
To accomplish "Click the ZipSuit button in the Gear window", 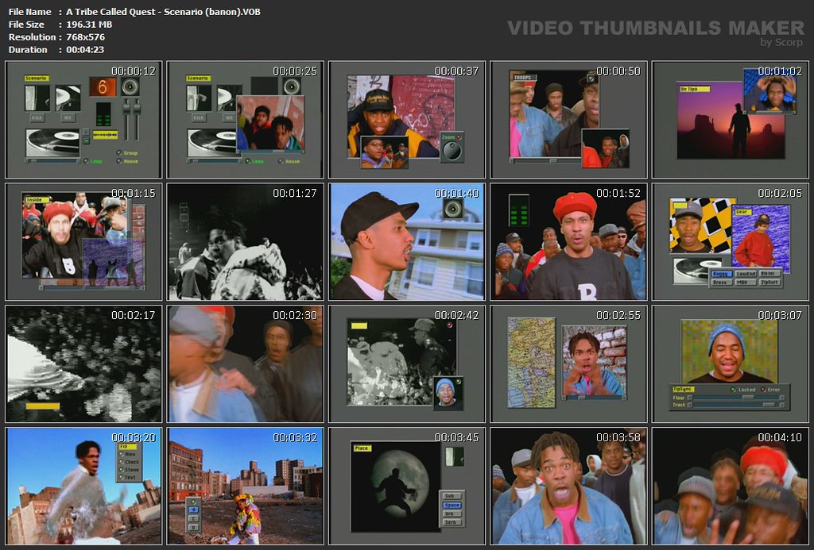I will 769,283.
